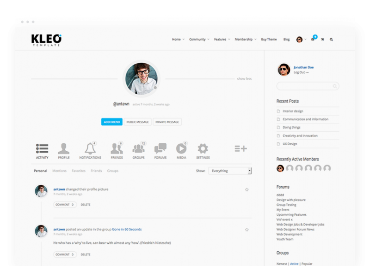Open the Activity section icon
Screen dimensions: 370x266
pos(42,148)
